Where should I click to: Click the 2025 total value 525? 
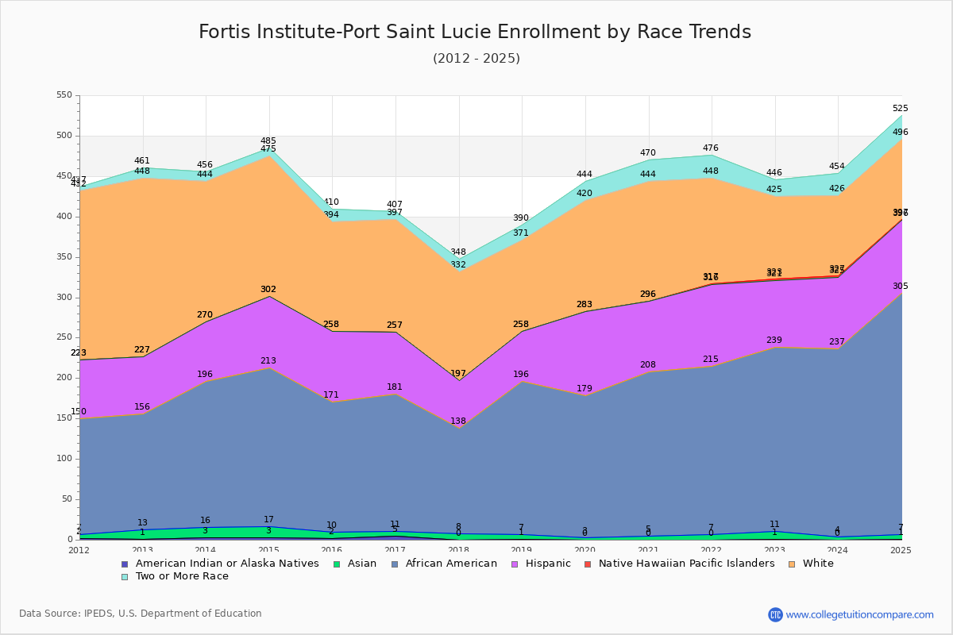click(900, 108)
